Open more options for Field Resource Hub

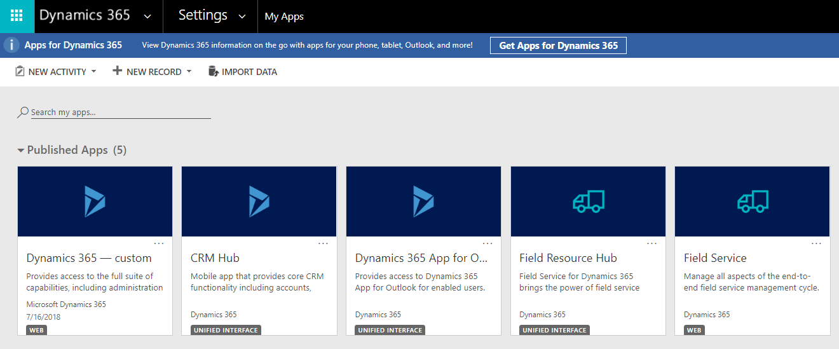coord(652,243)
